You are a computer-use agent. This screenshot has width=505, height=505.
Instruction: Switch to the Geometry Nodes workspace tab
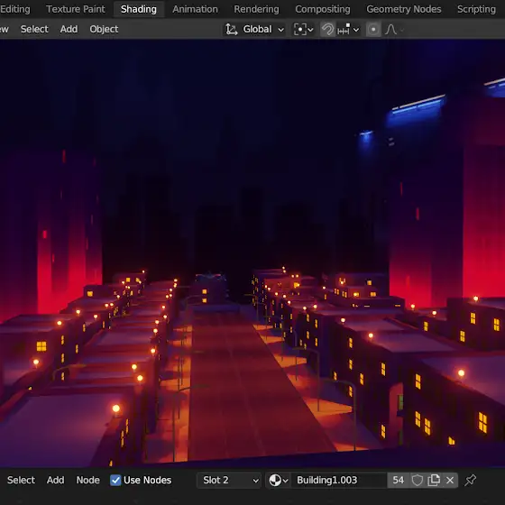click(404, 9)
